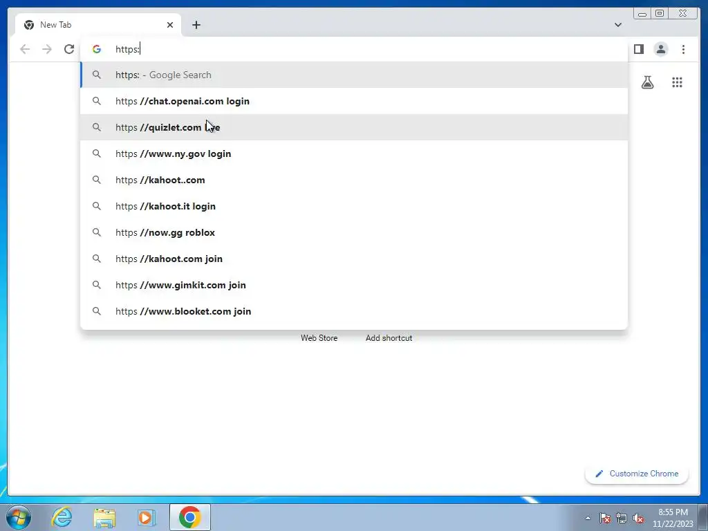Open the Windows Start menu orb
The height and width of the screenshot is (531, 708).
19,517
